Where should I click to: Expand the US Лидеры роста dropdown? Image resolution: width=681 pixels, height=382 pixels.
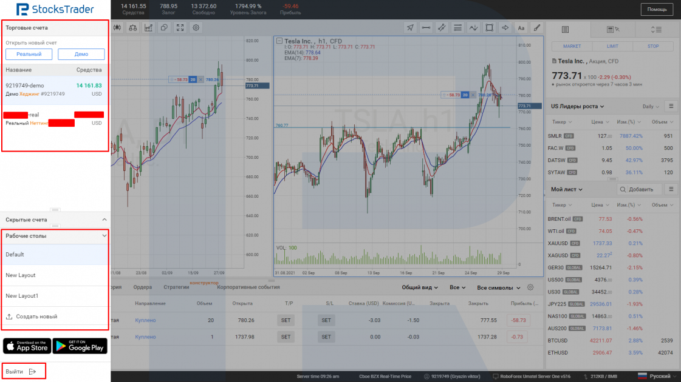point(577,106)
